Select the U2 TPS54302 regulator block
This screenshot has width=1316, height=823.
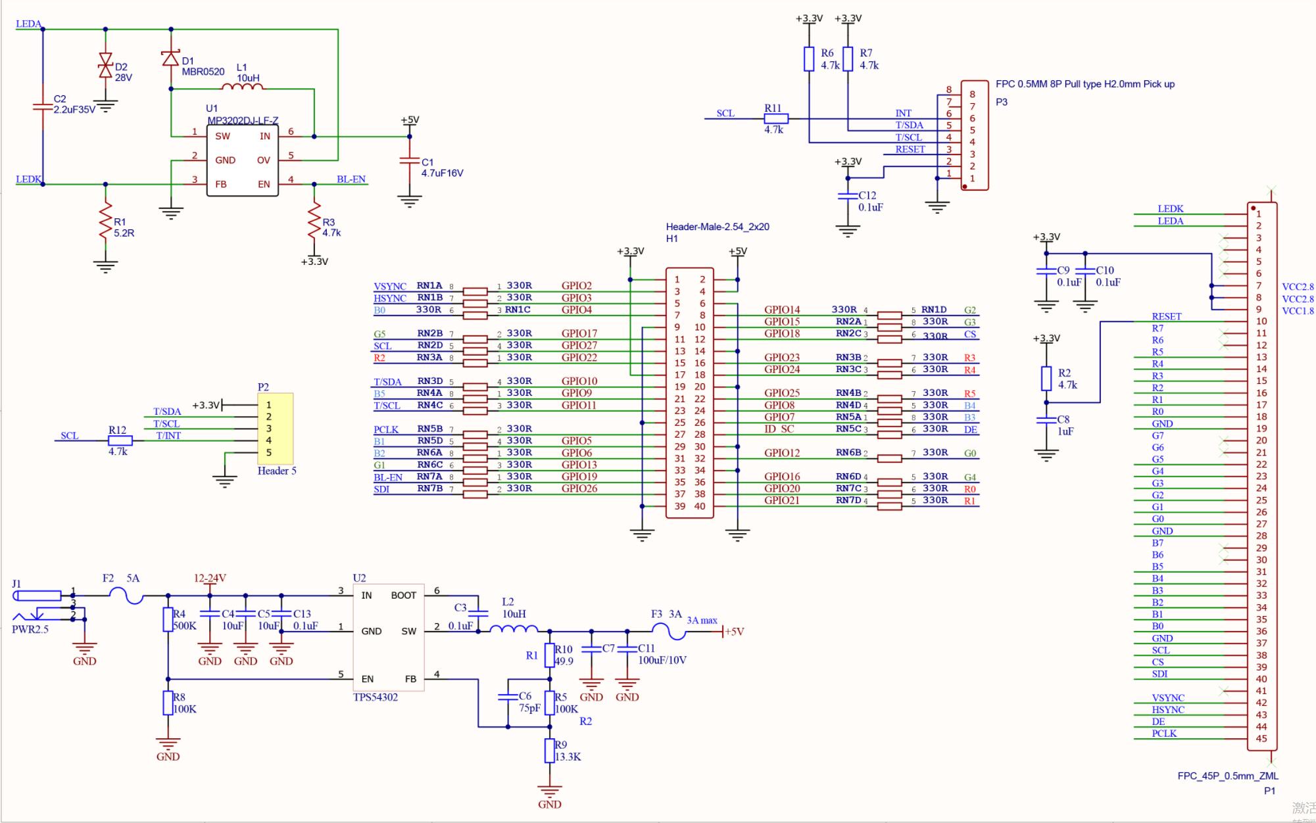(388, 638)
